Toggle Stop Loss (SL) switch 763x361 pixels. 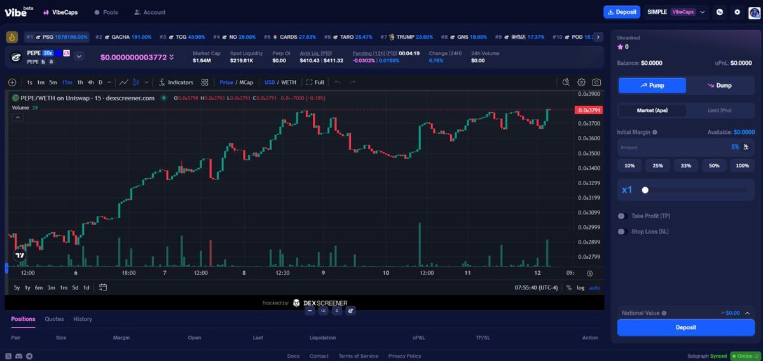click(x=622, y=232)
